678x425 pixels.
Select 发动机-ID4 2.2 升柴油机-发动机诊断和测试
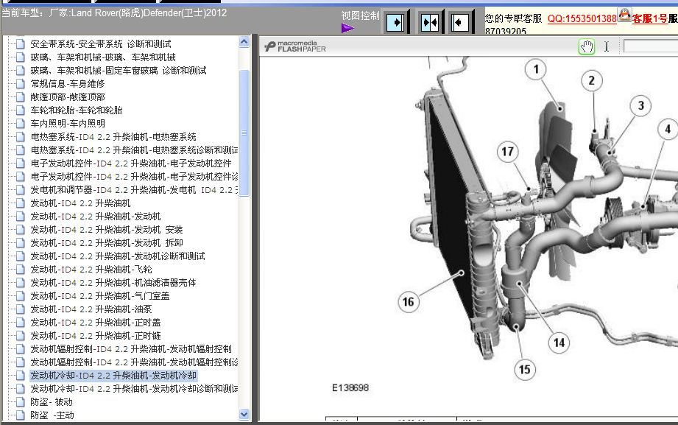[x=118, y=256]
